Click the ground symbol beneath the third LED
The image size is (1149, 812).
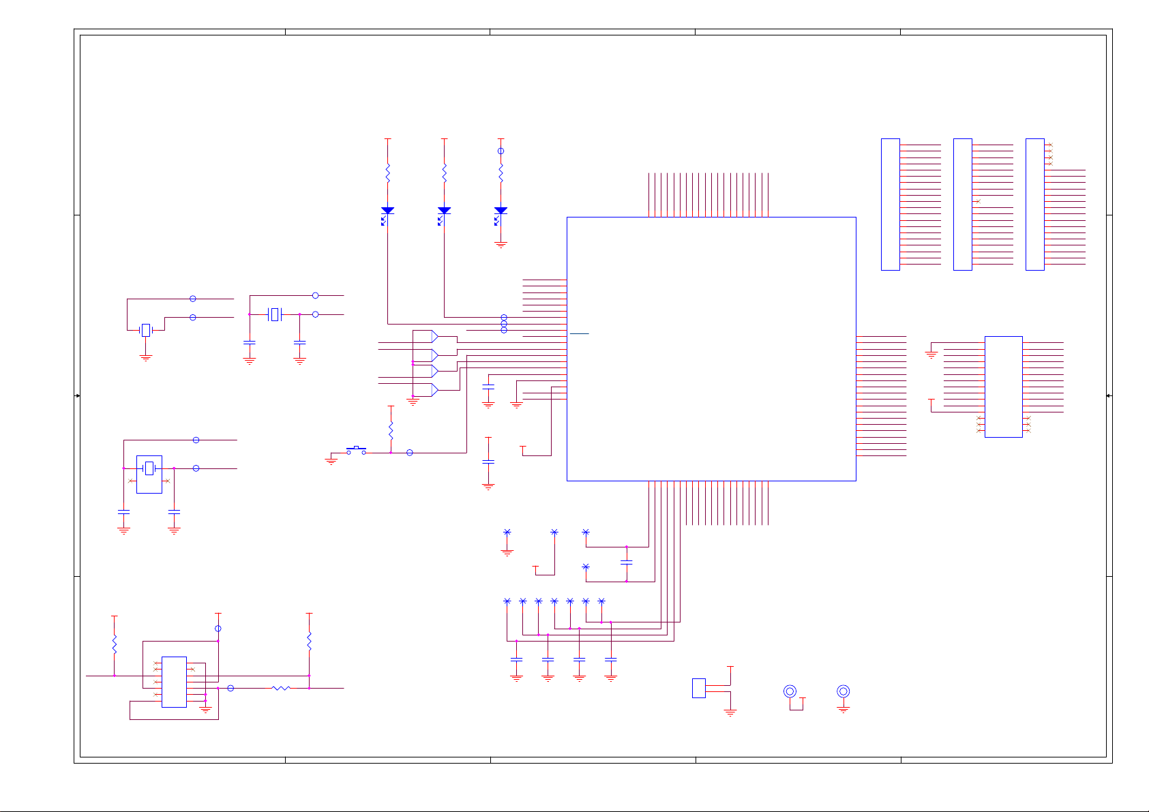(501, 245)
